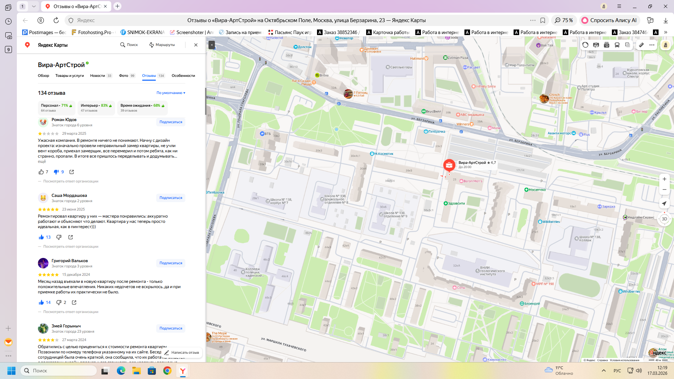Select the ruler distance measurement tool
The image size is (674, 379).
click(641, 45)
